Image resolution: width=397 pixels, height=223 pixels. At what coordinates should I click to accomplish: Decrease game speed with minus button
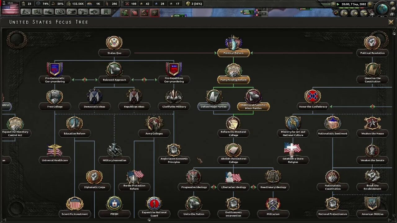point(334,4)
